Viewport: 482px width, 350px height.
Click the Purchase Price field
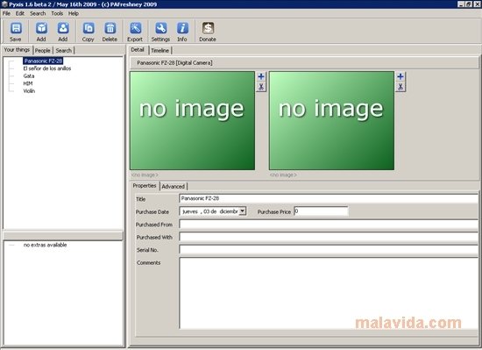click(321, 211)
